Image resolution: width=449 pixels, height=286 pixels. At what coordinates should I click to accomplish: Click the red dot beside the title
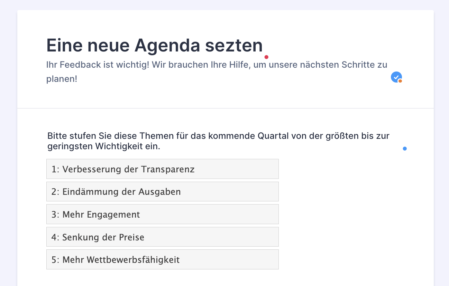(266, 57)
